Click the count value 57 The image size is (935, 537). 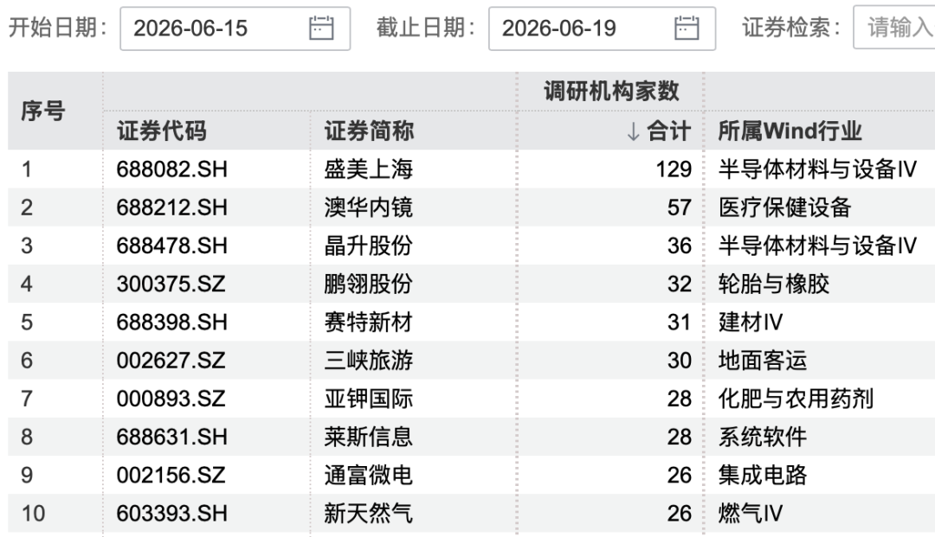click(x=680, y=208)
